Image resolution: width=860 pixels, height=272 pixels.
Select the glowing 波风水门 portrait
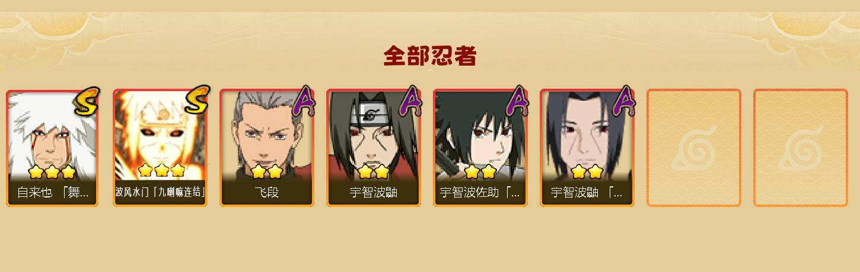coord(159,135)
